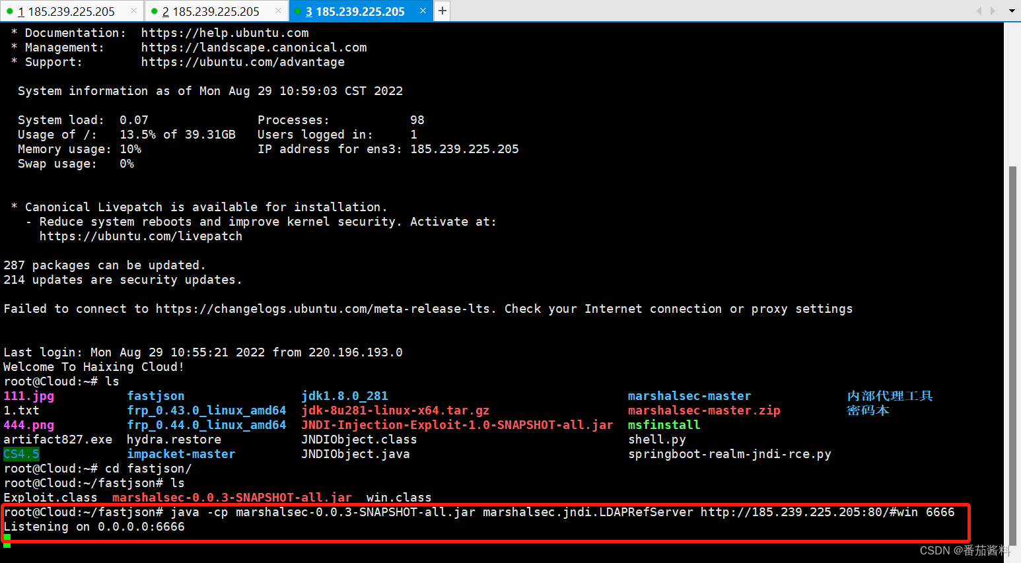The width and height of the screenshot is (1021, 563).
Task: Click '287 packages can be updated.' line
Action: pos(104,265)
